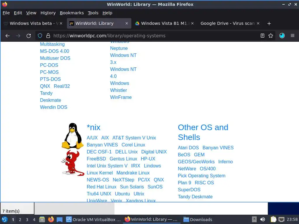Open the PC-DOS link
The width and height of the screenshot is (299, 224).
coord(49,65)
